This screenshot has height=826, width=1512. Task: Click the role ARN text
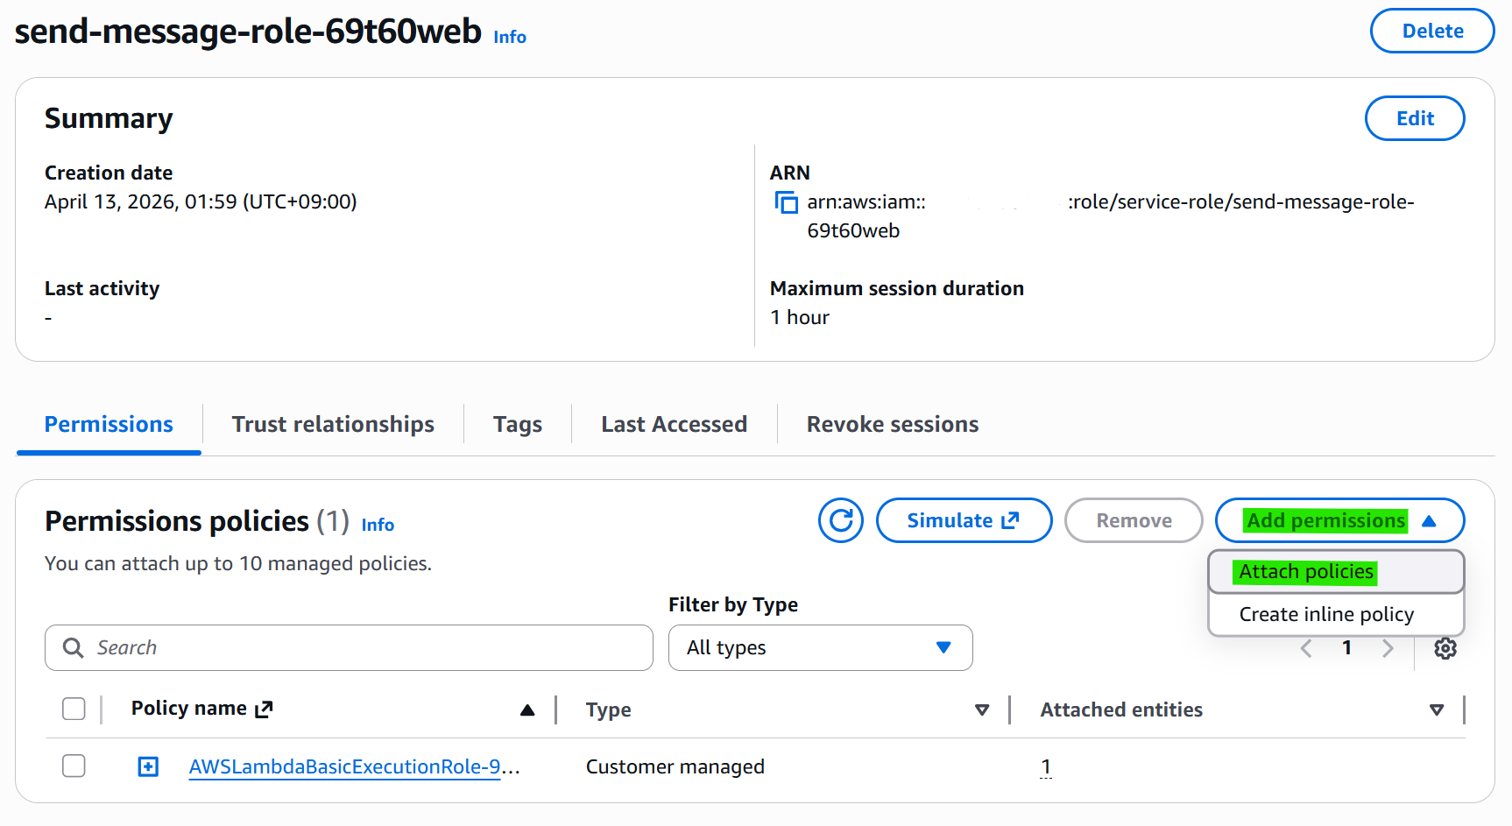coord(1110,216)
